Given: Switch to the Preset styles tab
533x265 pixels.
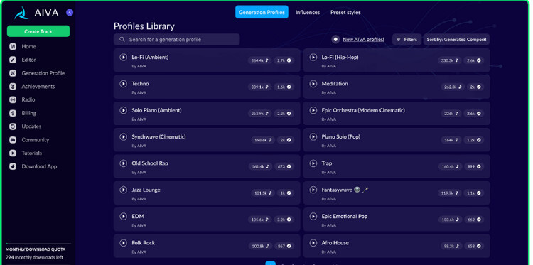Looking at the screenshot, I should (345, 12).
